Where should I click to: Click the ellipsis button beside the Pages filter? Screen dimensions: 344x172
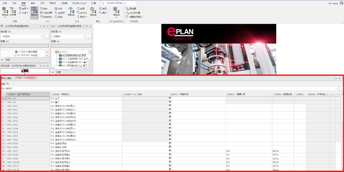[x=46, y=36]
